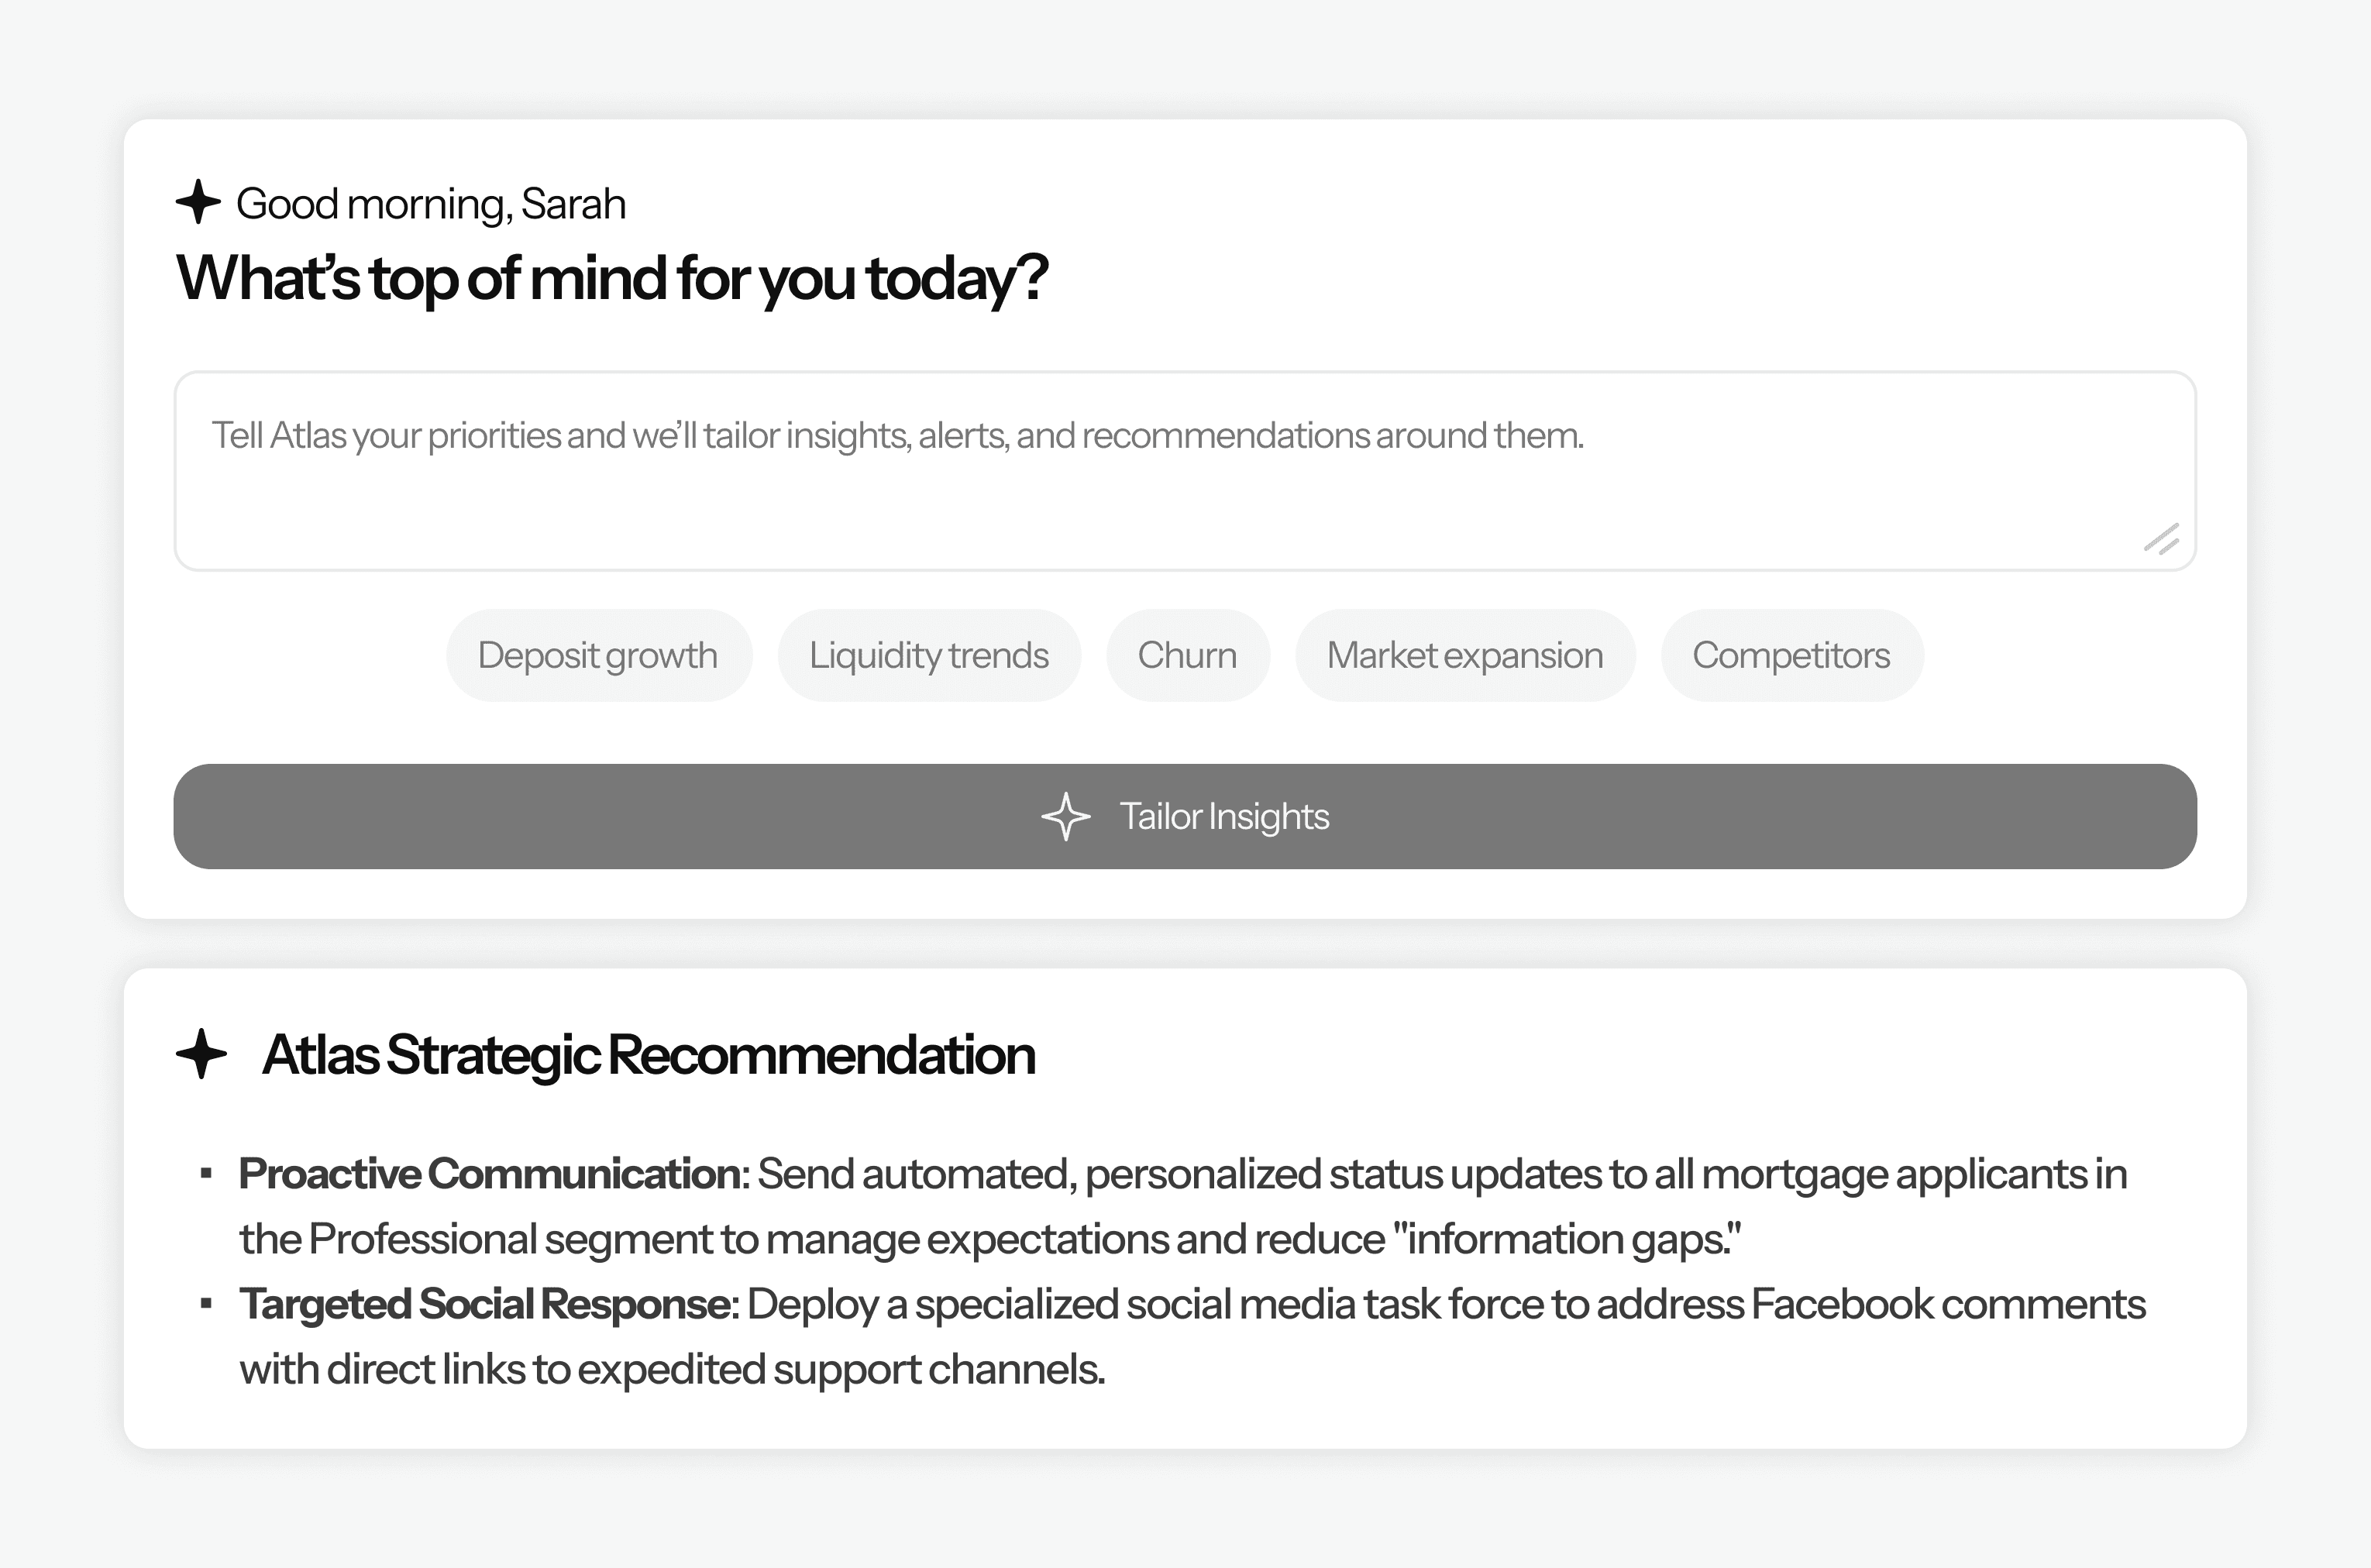2371x1568 pixels.
Task: Select the Deposit growth chip
Action: tap(598, 655)
